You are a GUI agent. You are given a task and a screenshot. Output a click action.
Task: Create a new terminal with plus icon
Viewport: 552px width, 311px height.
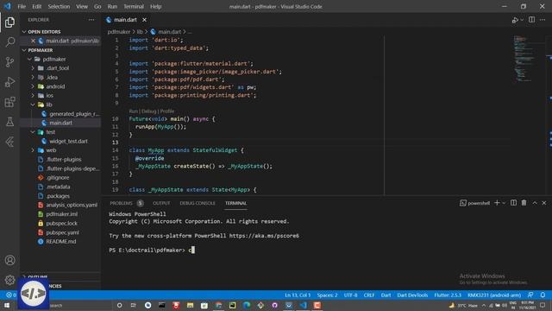pos(497,203)
